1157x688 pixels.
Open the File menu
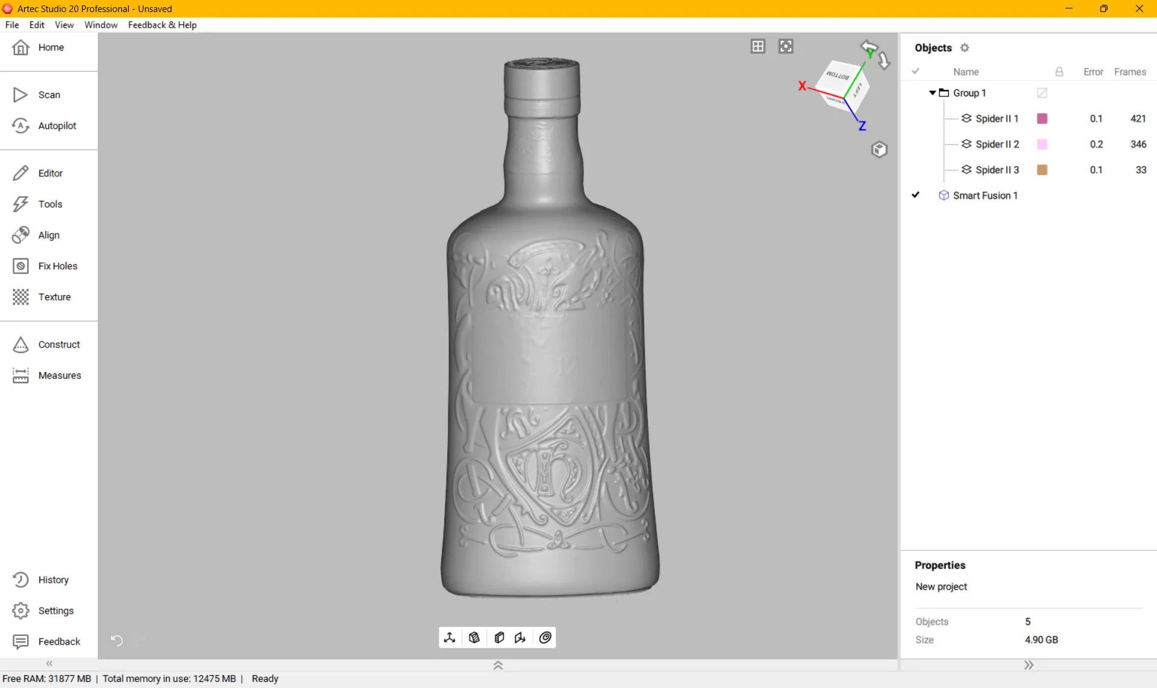(12, 25)
